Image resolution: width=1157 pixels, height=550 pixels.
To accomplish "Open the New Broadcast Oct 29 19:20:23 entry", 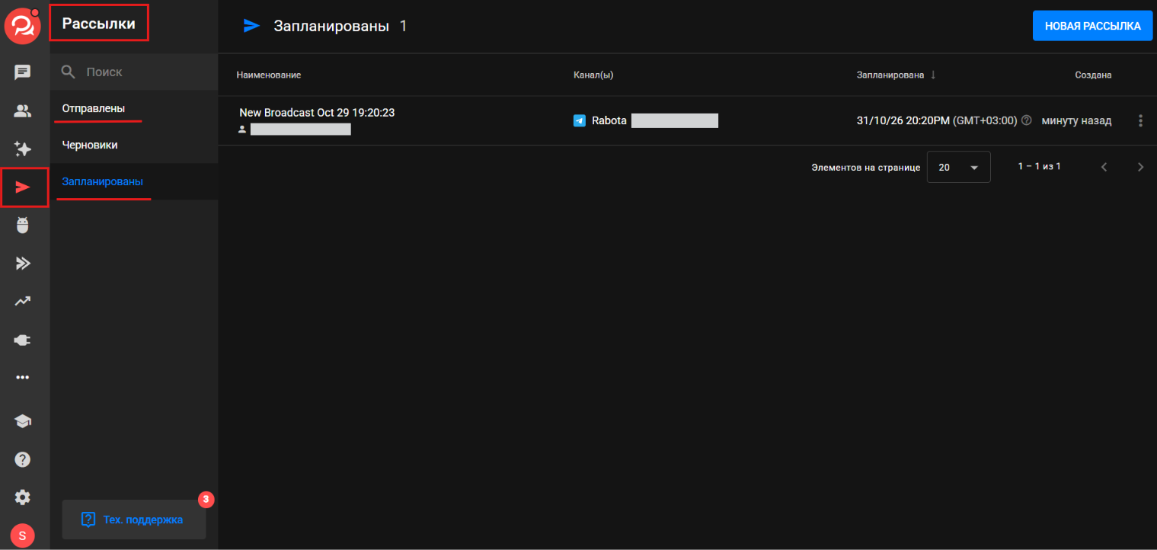I will click(x=317, y=113).
